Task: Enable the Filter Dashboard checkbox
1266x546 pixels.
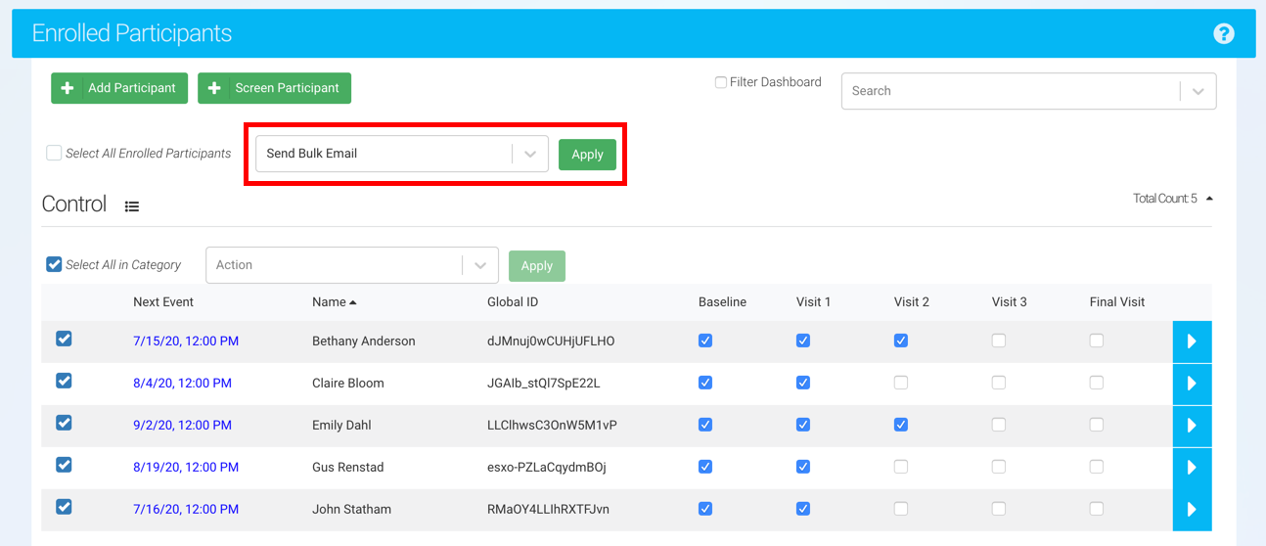Action: click(x=721, y=83)
